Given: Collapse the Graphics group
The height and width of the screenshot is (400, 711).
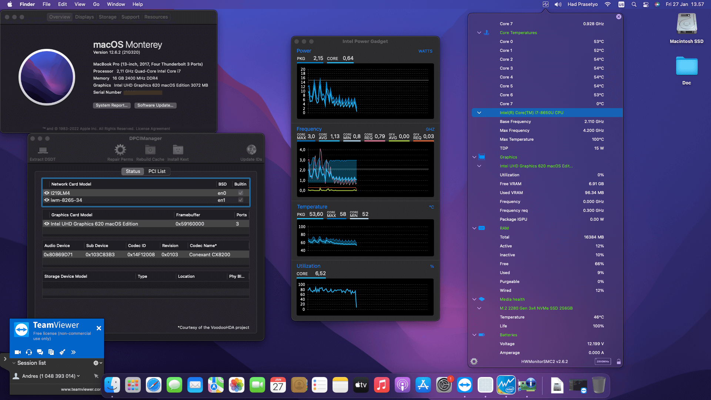Looking at the screenshot, I should 474,157.
